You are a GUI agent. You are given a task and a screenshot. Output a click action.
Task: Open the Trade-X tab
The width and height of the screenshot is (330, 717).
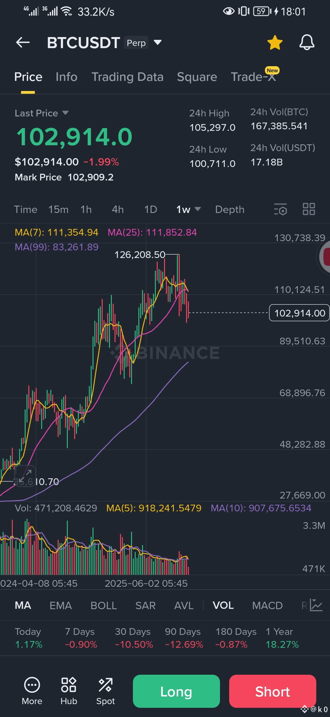254,77
